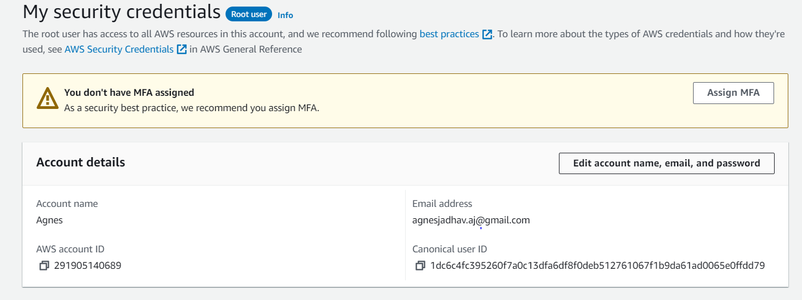Click the Account details section heading
Screen dimensions: 802x300
80,163
